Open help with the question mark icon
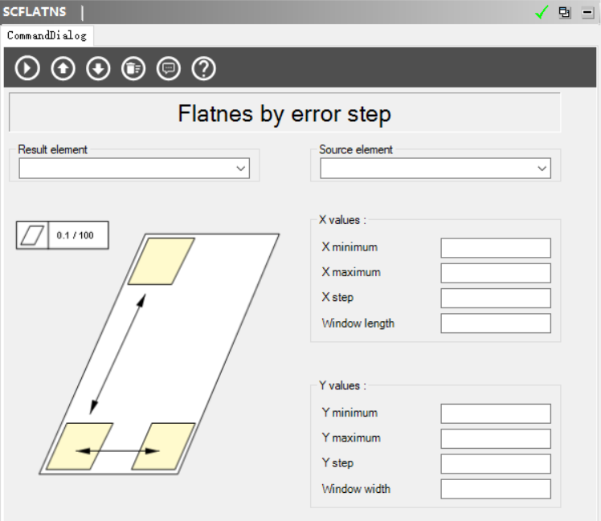The height and width of the screenshot is (521, 601). point(204,68)
